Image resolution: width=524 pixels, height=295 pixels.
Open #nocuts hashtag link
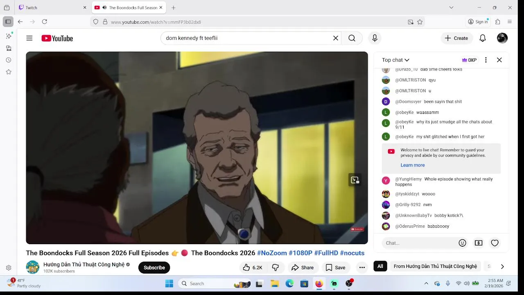[x=352, y=253]
